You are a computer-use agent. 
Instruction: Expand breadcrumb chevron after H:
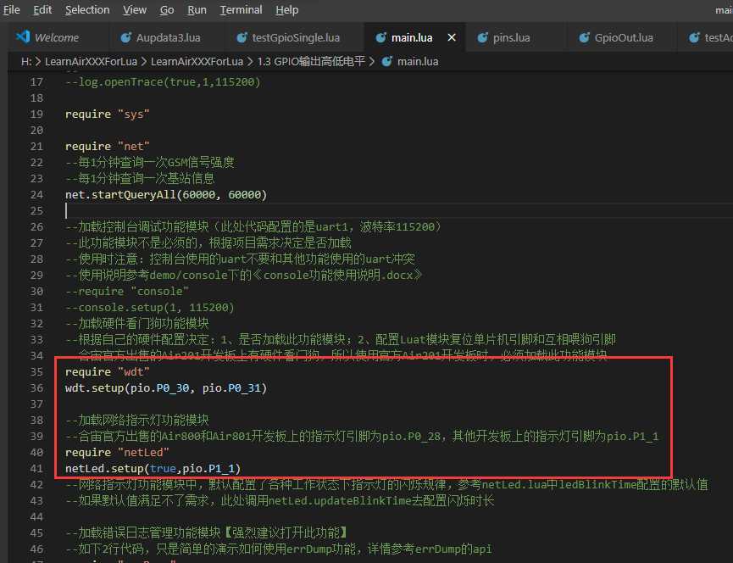click(38, 61)
